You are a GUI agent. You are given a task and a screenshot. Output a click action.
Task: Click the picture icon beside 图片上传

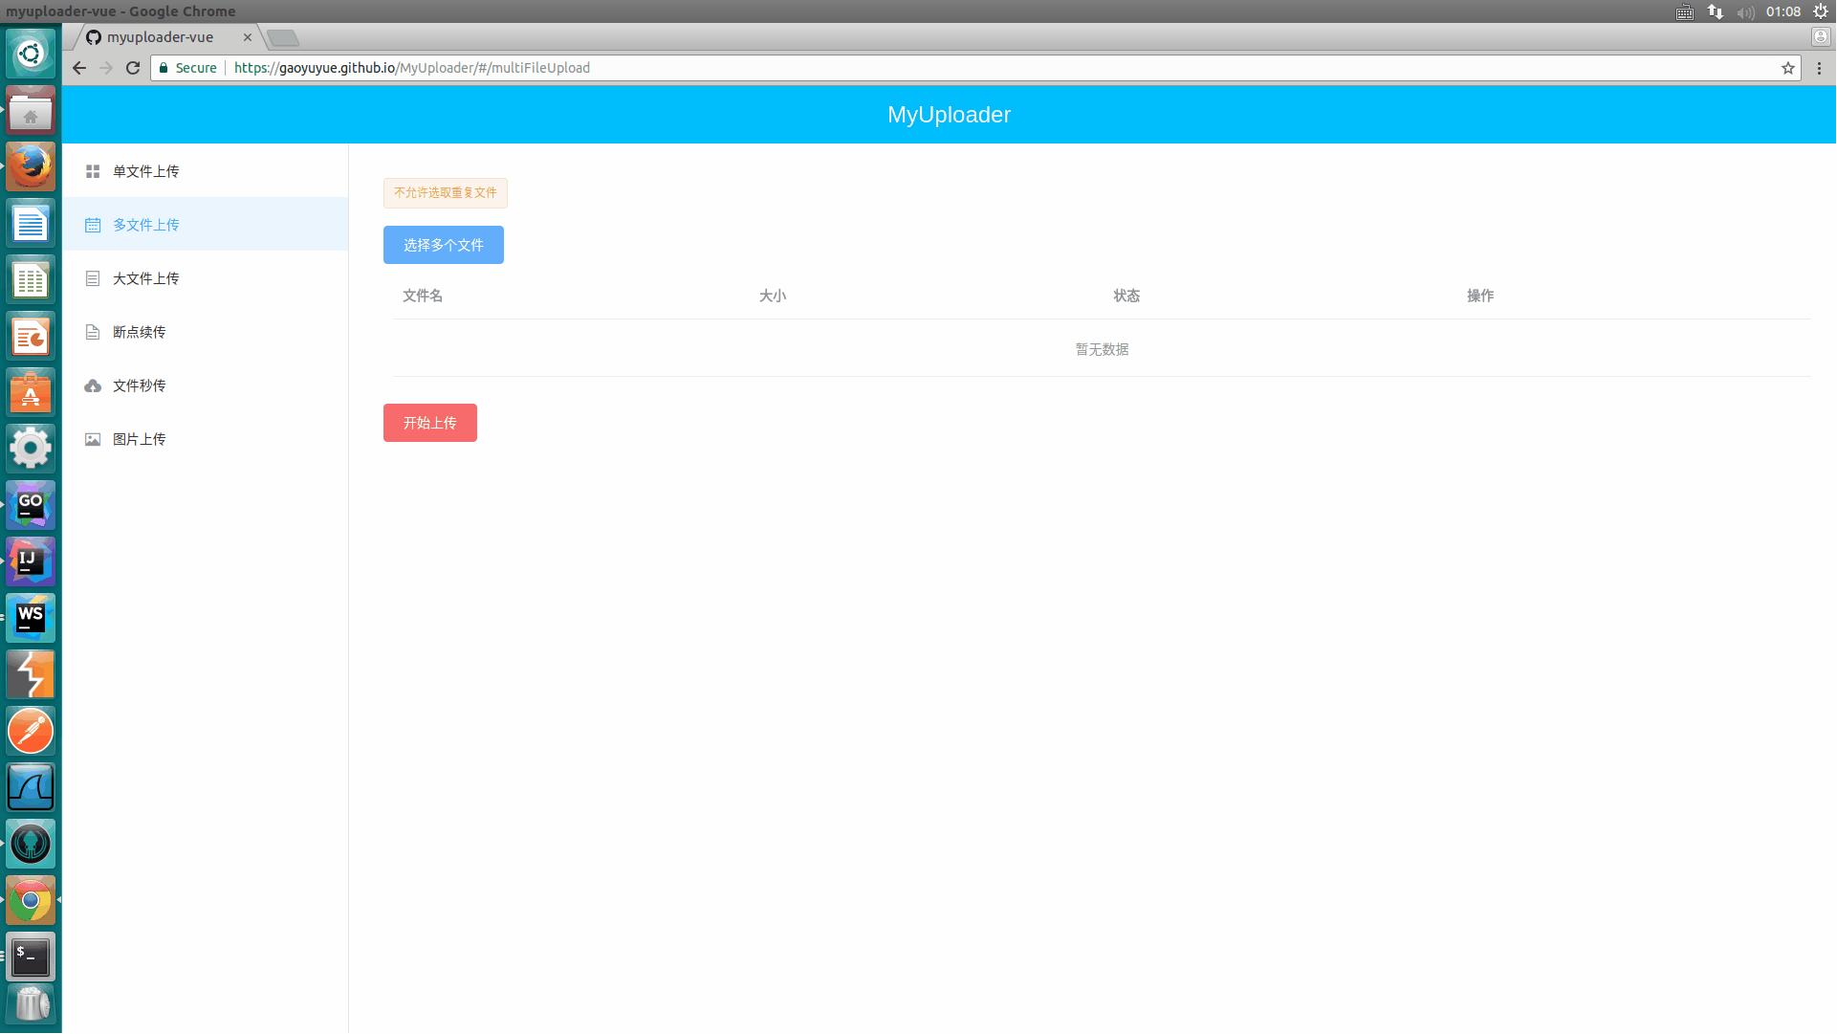tap(93, 439)
